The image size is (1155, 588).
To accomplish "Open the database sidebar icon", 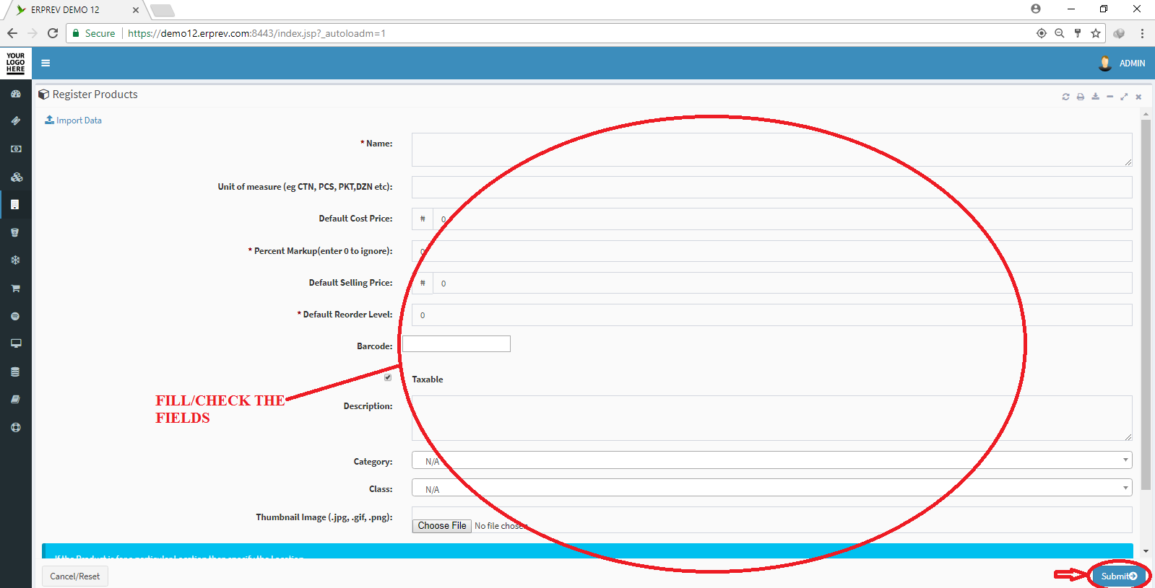I will coord(15,372).
